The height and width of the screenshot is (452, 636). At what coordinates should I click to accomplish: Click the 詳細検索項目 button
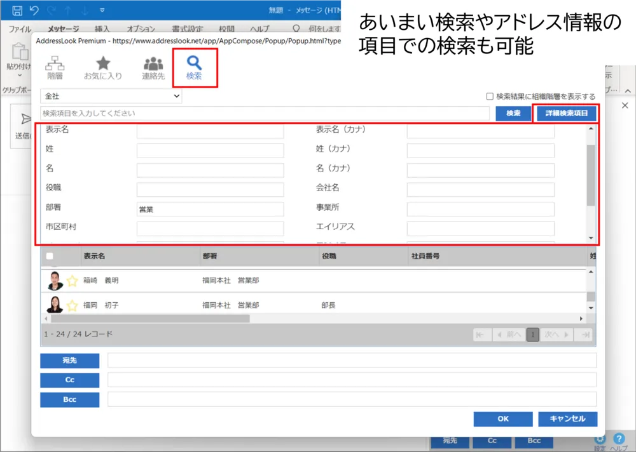(x=565, y=114)
